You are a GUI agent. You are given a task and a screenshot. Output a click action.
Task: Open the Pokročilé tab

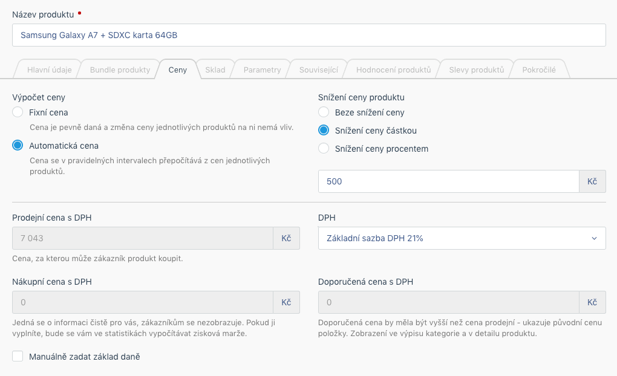[538, 70]
